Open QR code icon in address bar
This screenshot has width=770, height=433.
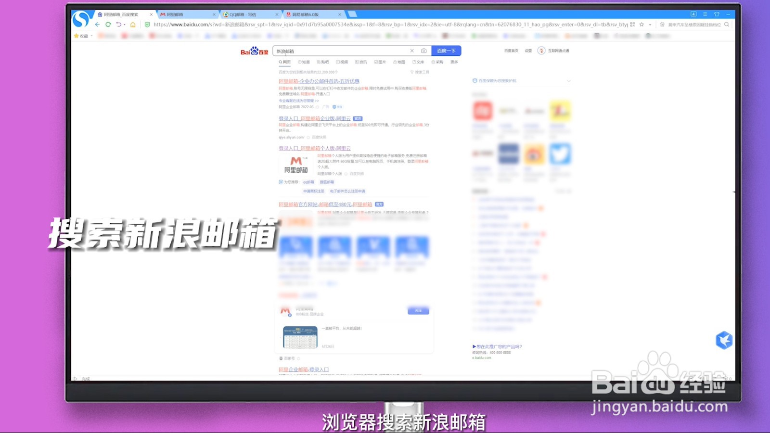click(x=632, y=25)
